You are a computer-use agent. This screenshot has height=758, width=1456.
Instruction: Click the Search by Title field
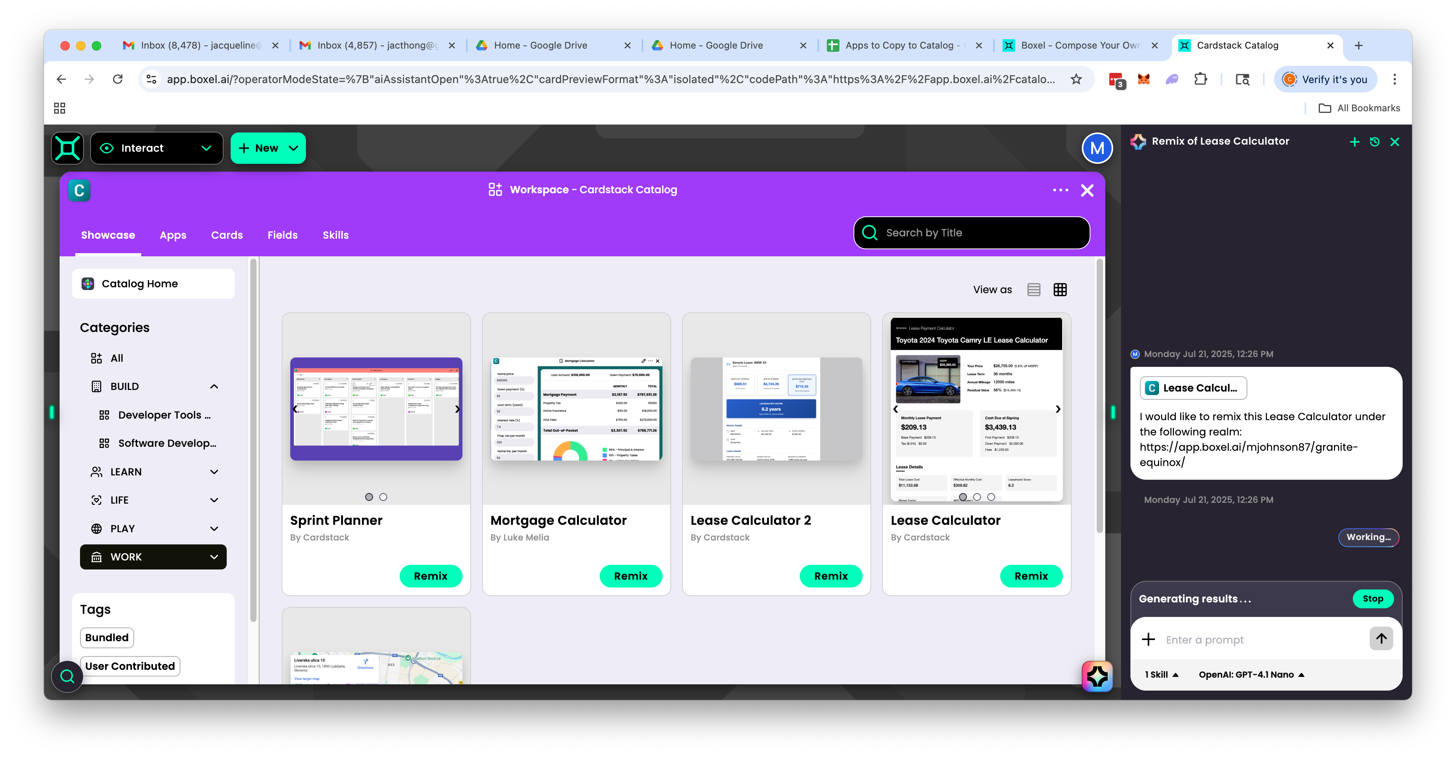[972, 233]
